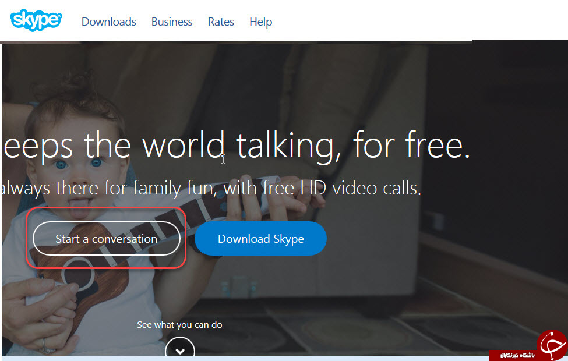Click the Start a conversation button
The image size is (568, 361).
[x=107, y=239]
